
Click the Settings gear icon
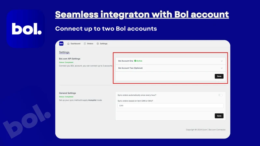tap(98, 44)
